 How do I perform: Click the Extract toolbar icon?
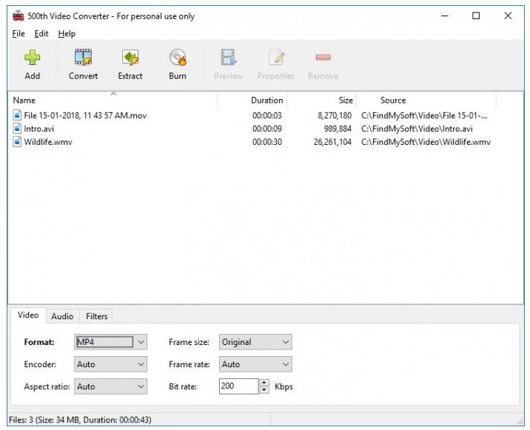(130, 58)
